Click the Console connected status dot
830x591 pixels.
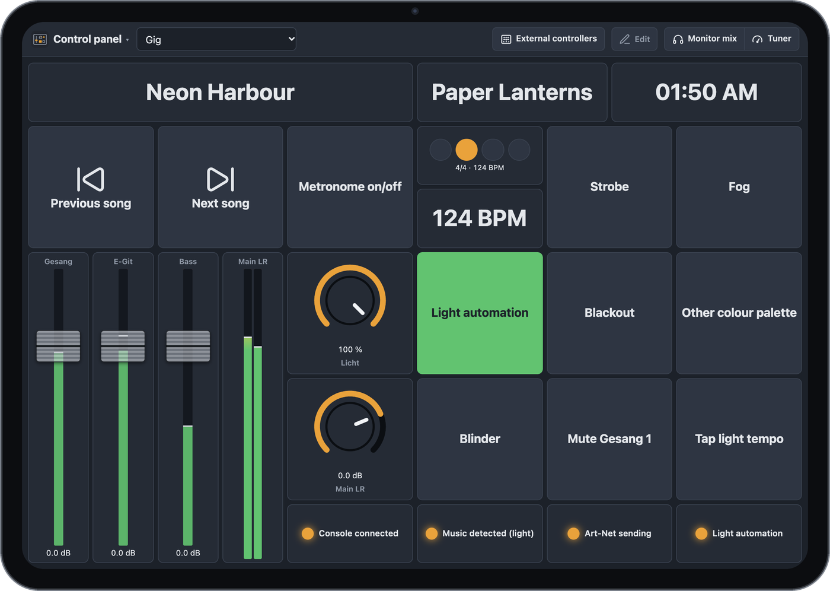308,533
